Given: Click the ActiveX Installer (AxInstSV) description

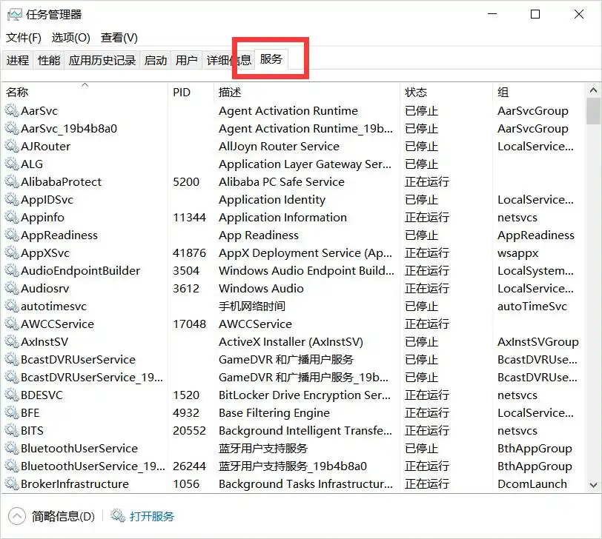Looking at the screenshot, I should [x=291, y=341].
